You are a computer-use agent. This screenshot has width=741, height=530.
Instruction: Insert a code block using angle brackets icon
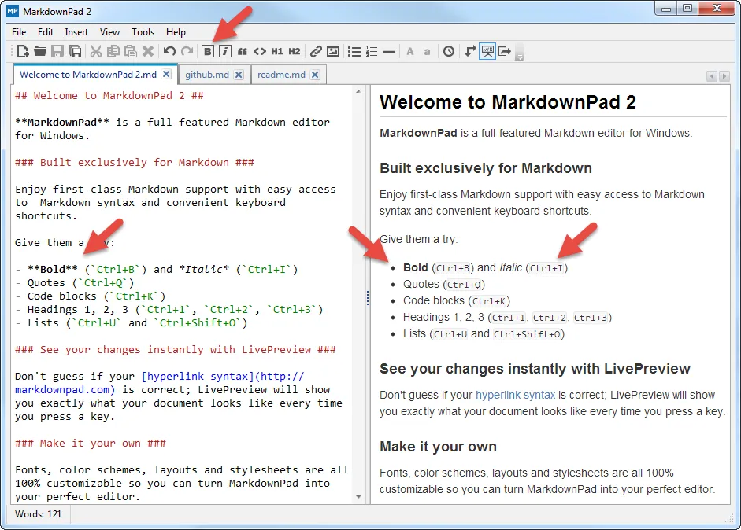(259, 51)
